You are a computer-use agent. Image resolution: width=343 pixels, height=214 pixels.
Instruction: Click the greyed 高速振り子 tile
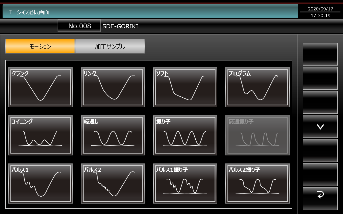[x=258, y=135]
